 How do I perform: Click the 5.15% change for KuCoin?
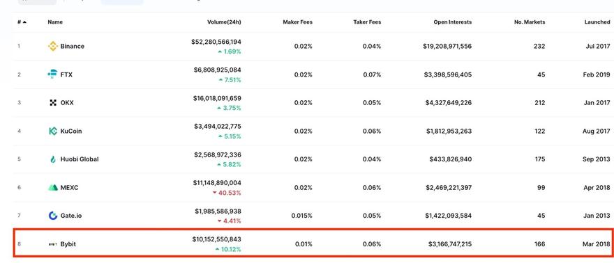point(230,136)
